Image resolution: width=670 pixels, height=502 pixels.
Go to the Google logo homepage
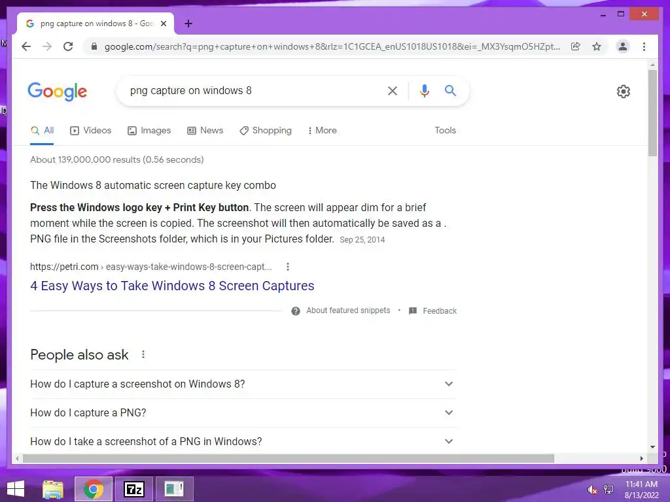coord(58,92)
